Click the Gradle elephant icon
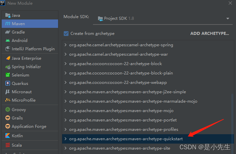The width and height of the screenshot is (236, 154). pos(8,32)
